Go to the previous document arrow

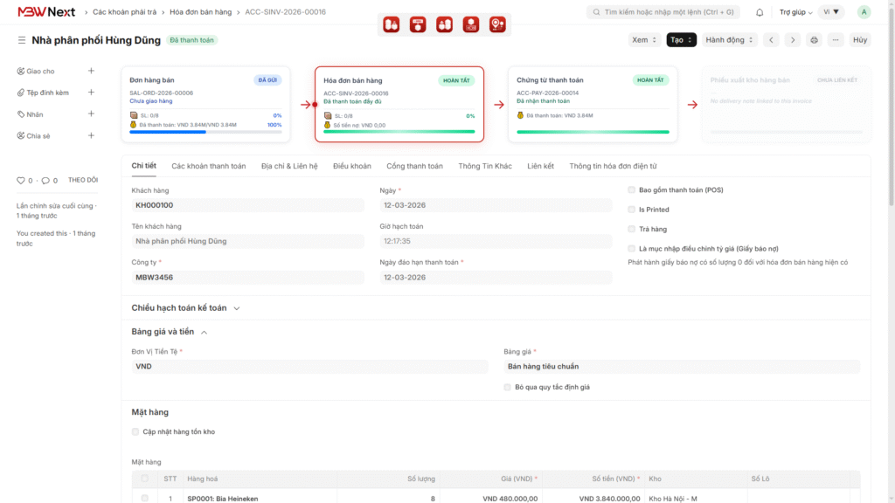[771, 40]
